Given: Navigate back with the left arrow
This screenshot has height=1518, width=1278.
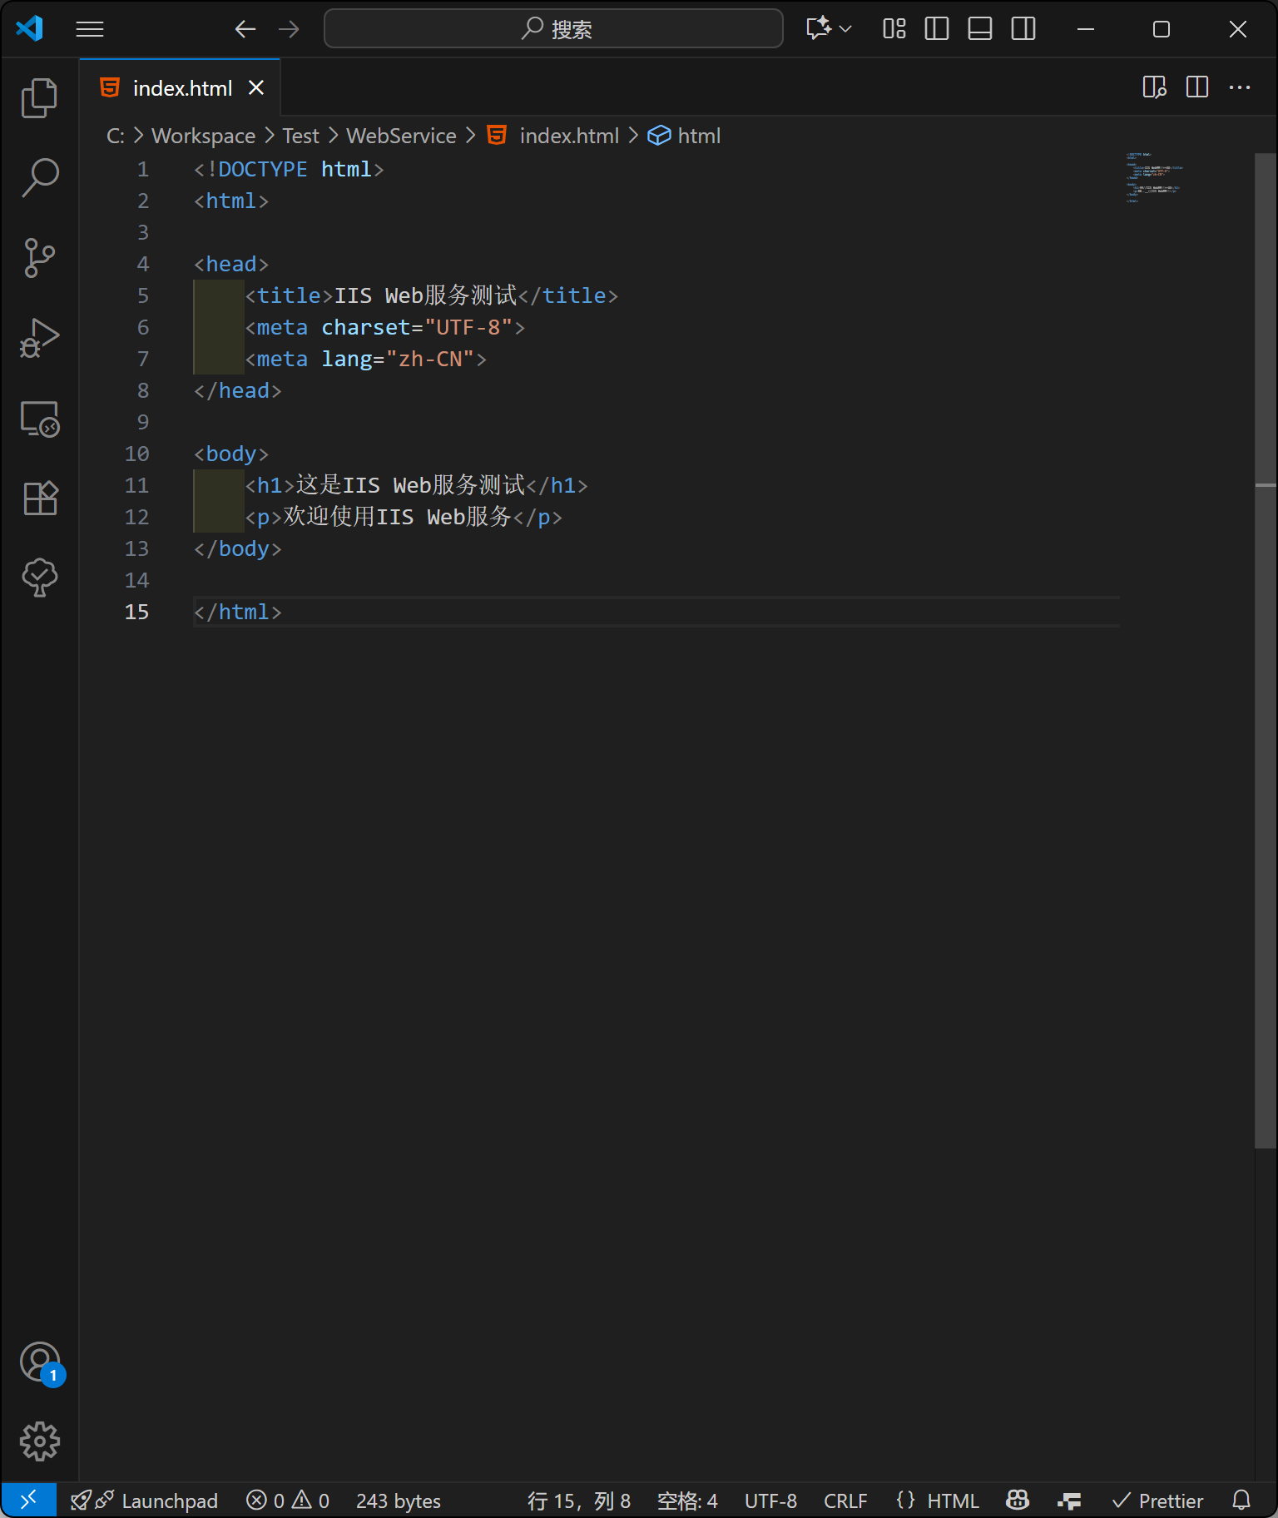Looking at the screenshot, I should 245,29.
